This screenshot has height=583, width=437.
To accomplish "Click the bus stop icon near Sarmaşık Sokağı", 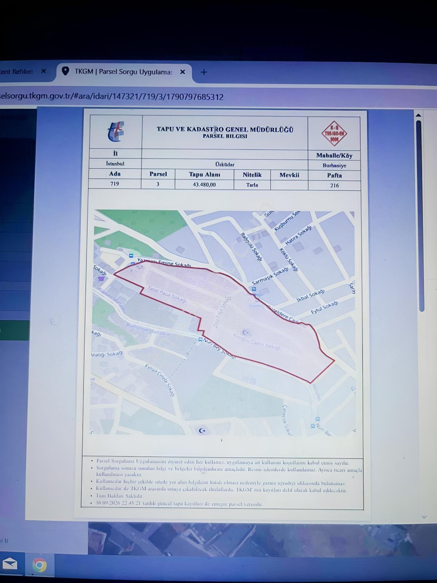I will [253, 289].
